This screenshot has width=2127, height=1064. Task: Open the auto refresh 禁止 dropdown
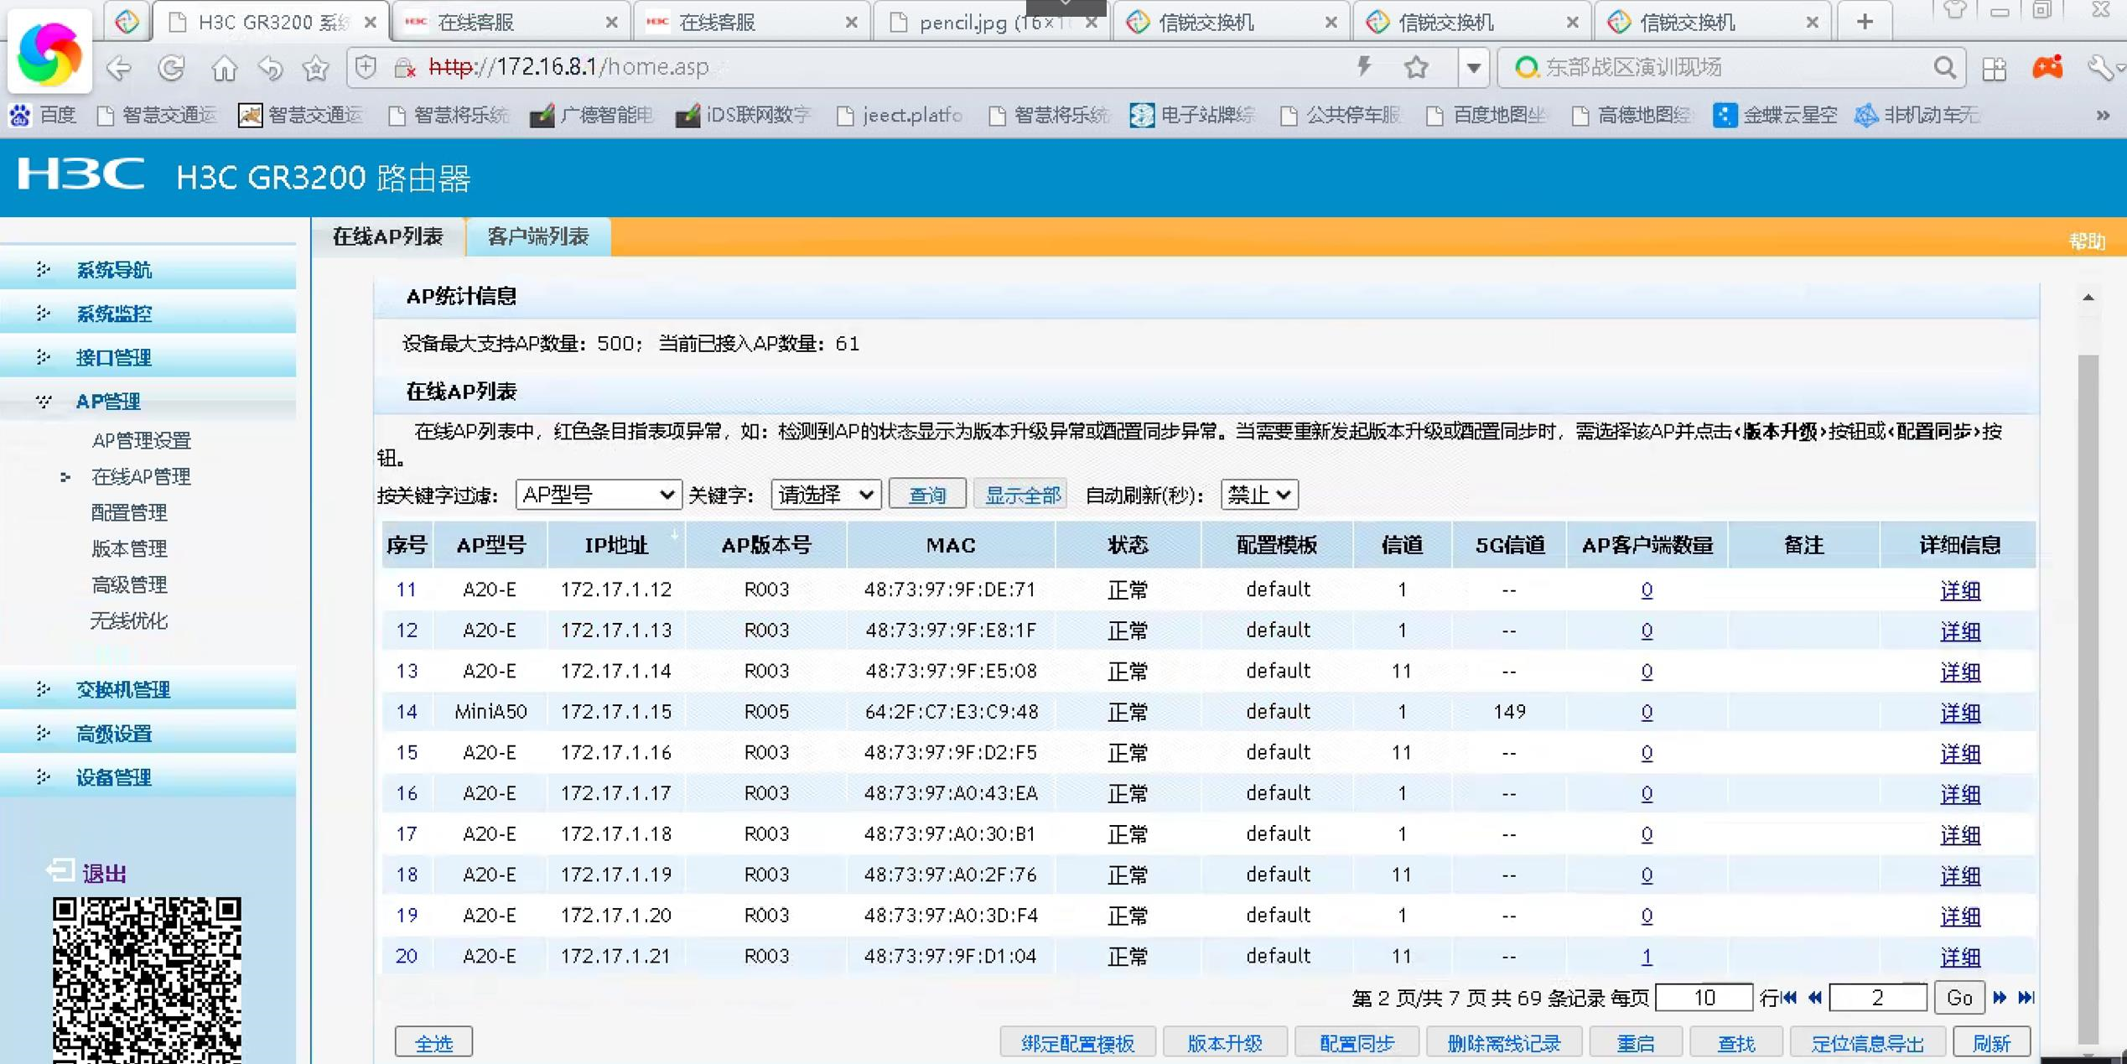[x=1258, y=495]
